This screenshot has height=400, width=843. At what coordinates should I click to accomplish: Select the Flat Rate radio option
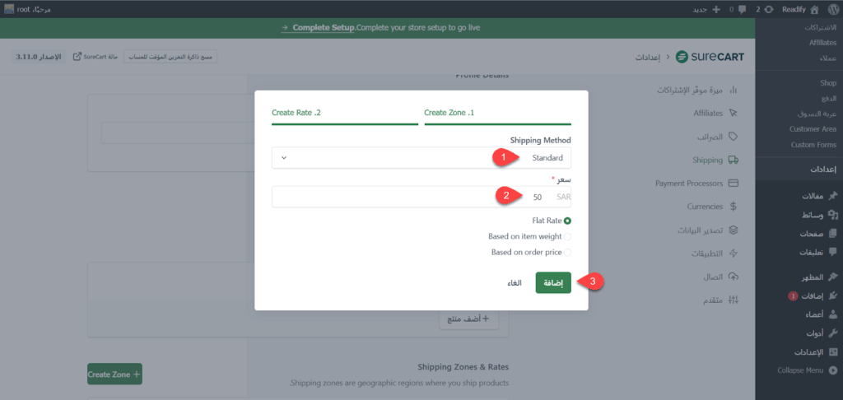[x=567, y=221]
